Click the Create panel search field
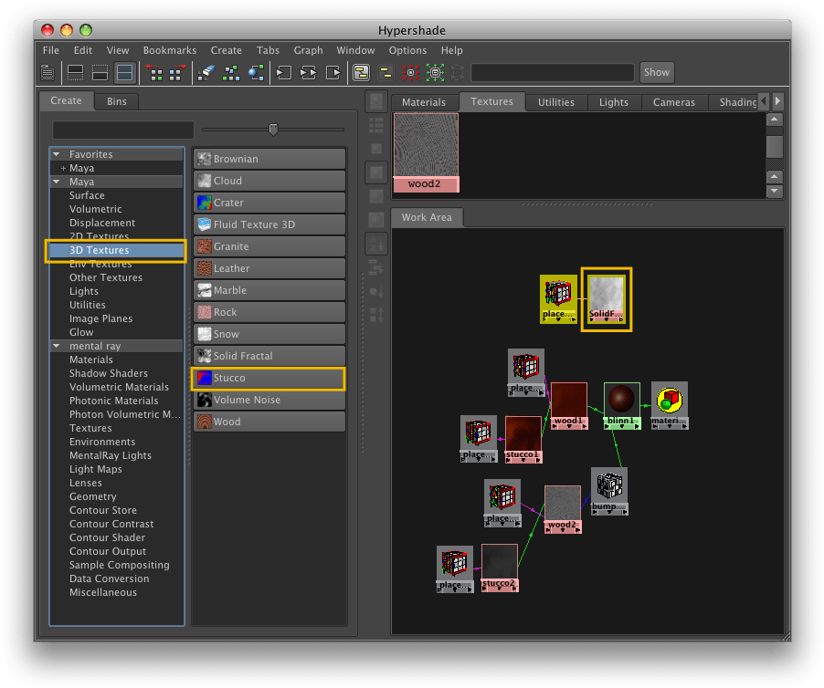This screenshot has width=824, height=688. [x=123, y=130]
